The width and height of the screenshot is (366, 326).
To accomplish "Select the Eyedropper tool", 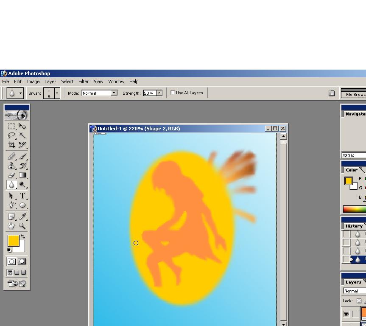I will pos(22,216).
